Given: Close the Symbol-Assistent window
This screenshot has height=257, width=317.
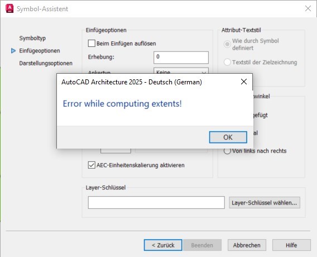Looking at the screenshot, I should pyautogui.click(x=308, y=8).
